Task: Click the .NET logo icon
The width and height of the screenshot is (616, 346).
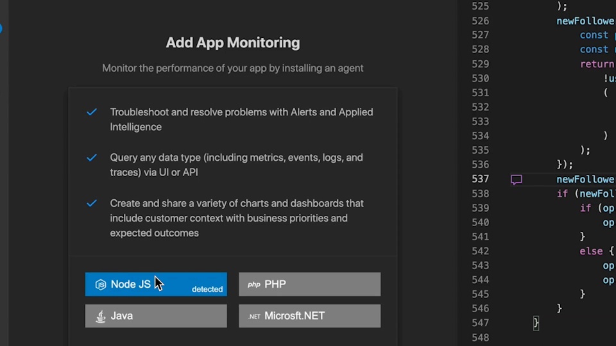Action: click(x=254, y=316)
